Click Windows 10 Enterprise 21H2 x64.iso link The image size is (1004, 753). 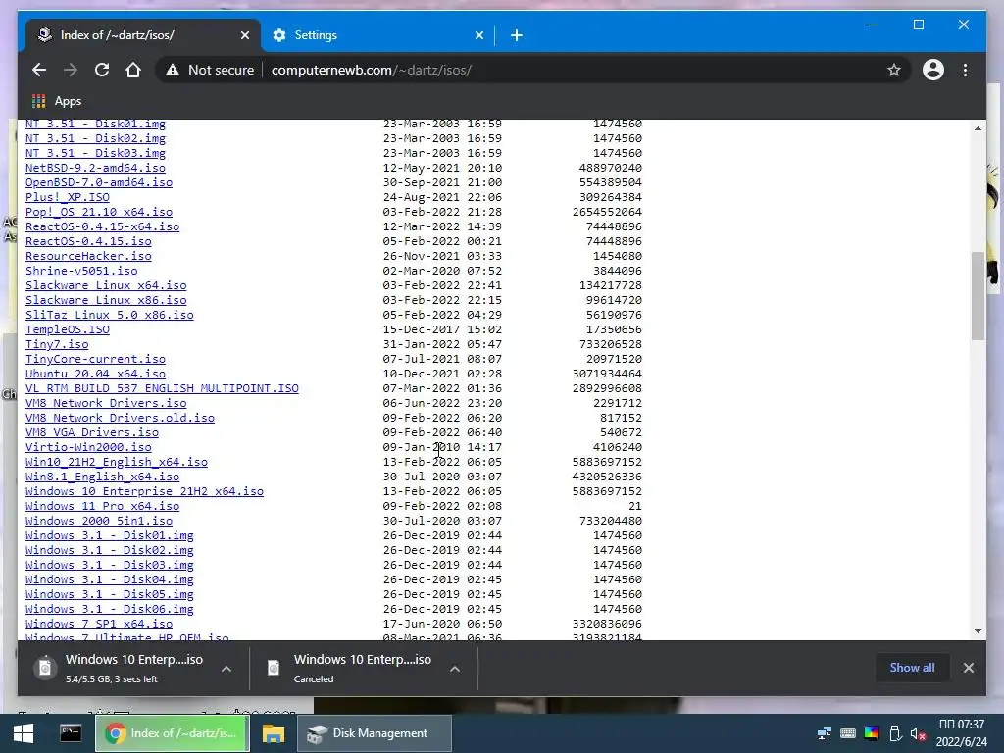[145, 492]
